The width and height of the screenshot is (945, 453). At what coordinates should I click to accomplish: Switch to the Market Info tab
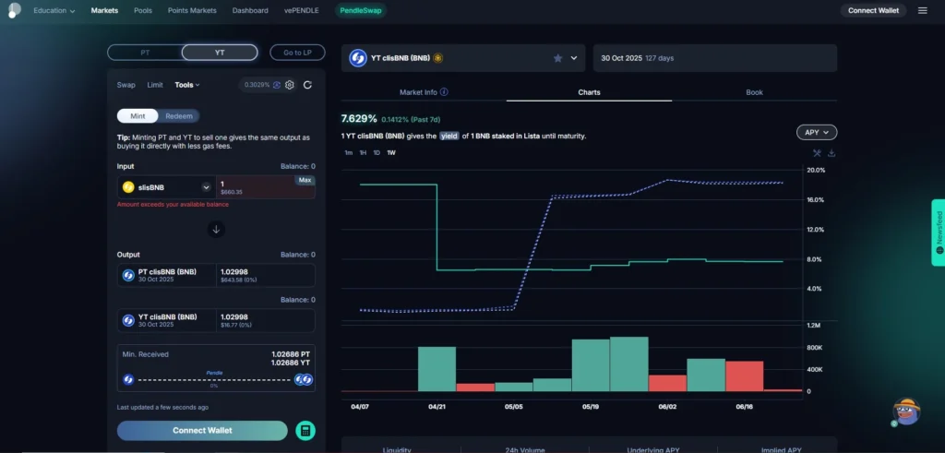[x=424, y=92]
